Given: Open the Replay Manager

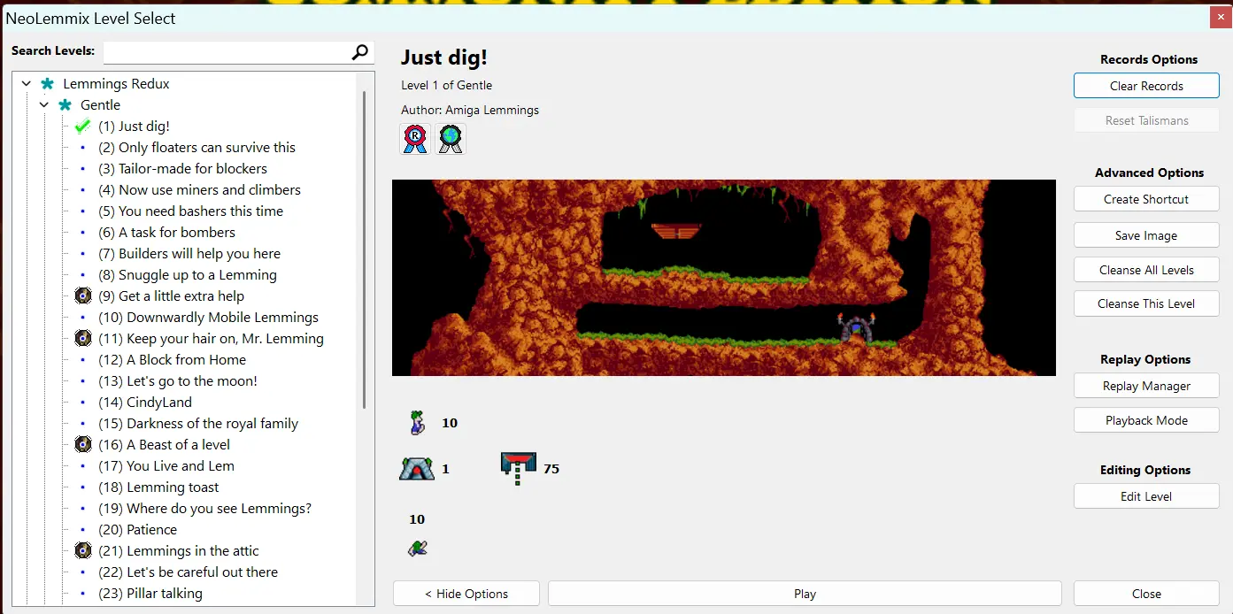Looking at the screenshot, I should (1146, 386).
